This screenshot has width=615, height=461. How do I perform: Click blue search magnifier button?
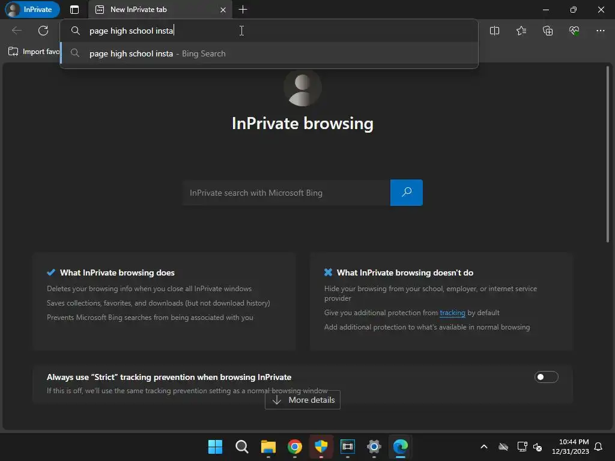(x=407, y=193)
